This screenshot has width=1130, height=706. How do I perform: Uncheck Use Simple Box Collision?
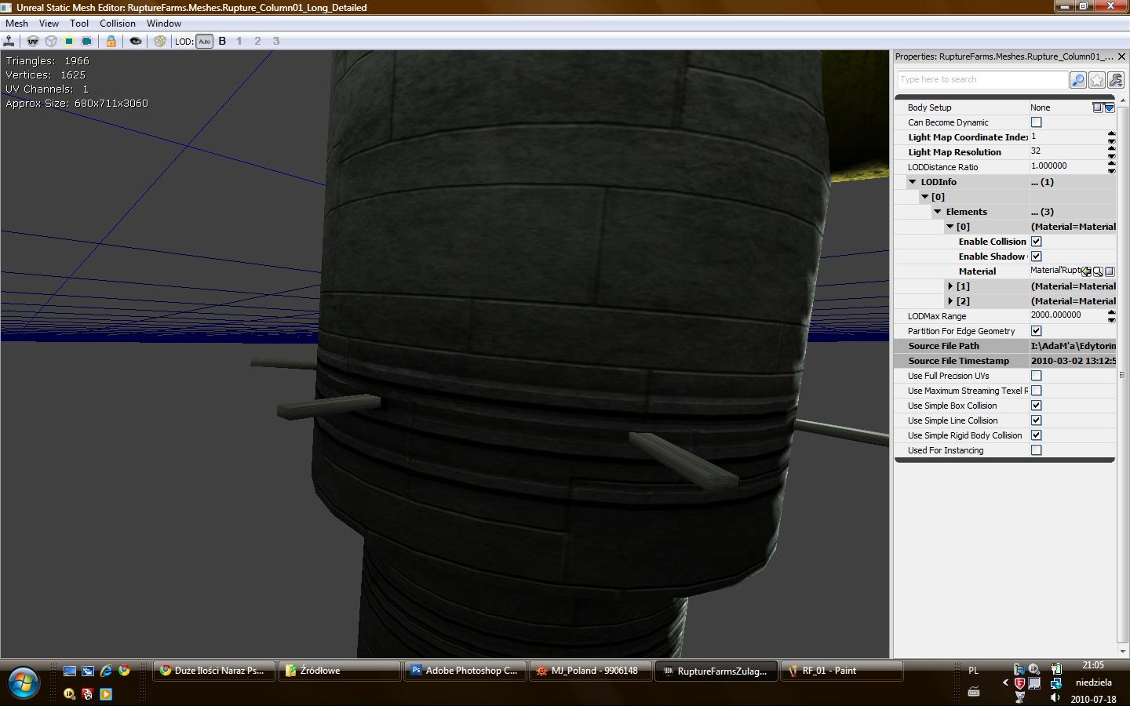1036,406
